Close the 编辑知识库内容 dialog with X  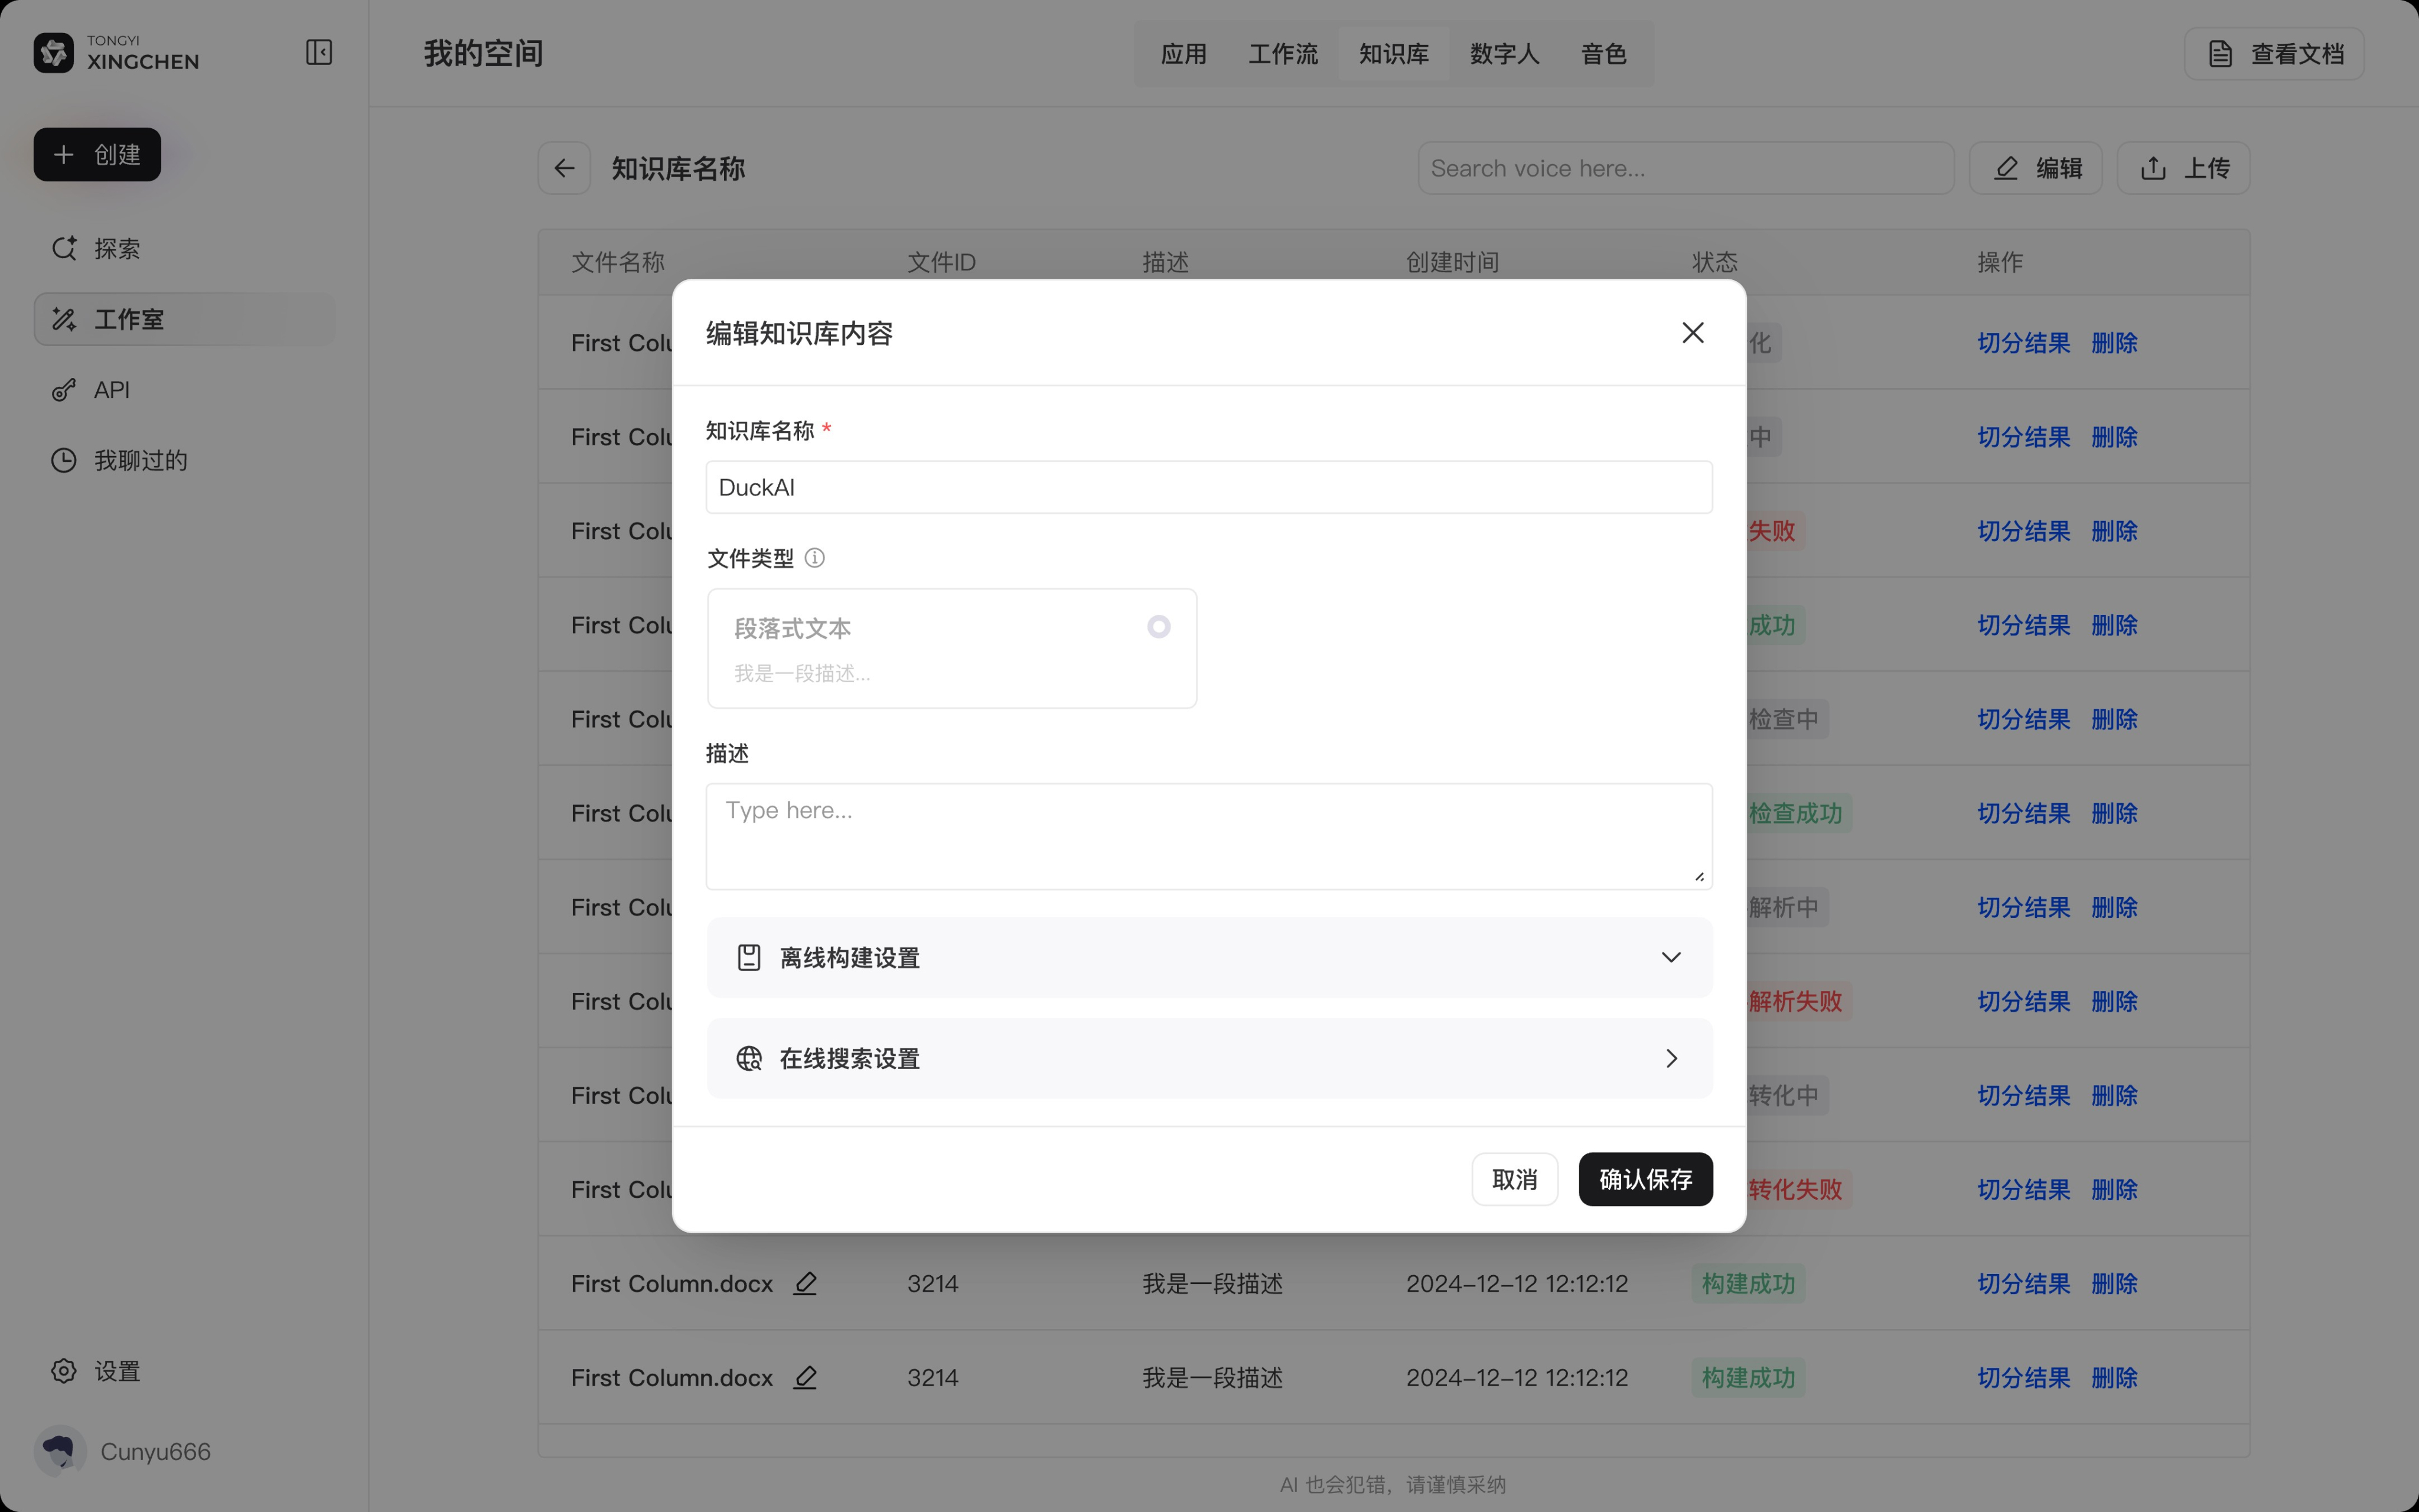point(1693,333)
